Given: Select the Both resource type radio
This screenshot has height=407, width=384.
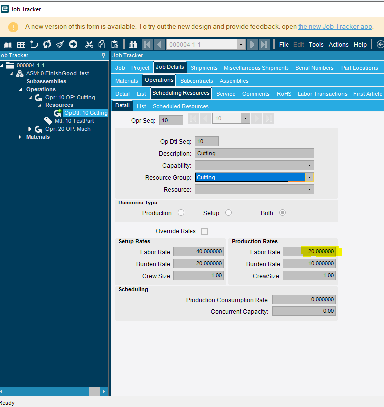Looking at the screenshot, I should pyautogui.click(x=283, y=213).
